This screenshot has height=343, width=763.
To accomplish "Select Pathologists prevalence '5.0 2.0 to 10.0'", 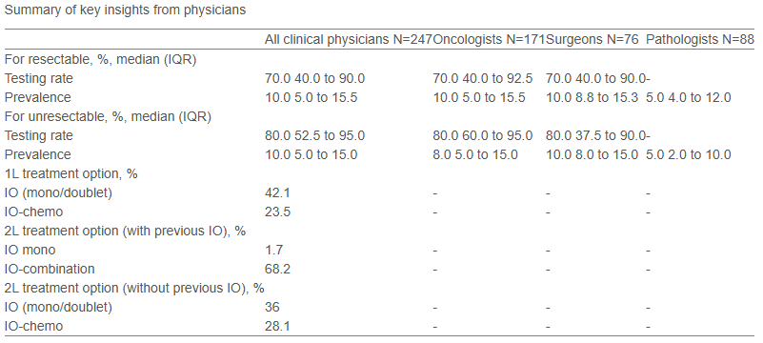I will pos(689,154).
